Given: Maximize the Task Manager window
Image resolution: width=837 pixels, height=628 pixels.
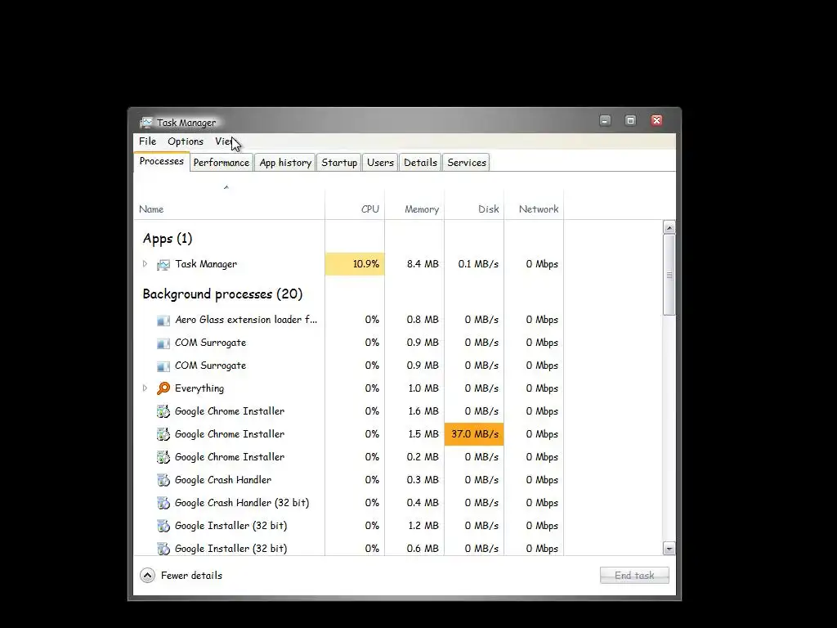Looking at the screenshot, I should click(630, 121).
